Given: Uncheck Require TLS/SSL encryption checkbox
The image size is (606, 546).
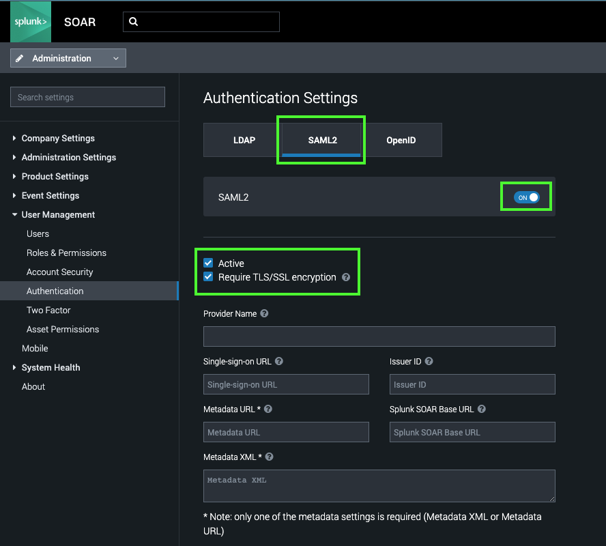Looking at the screenshot, I should coord(208,277).
